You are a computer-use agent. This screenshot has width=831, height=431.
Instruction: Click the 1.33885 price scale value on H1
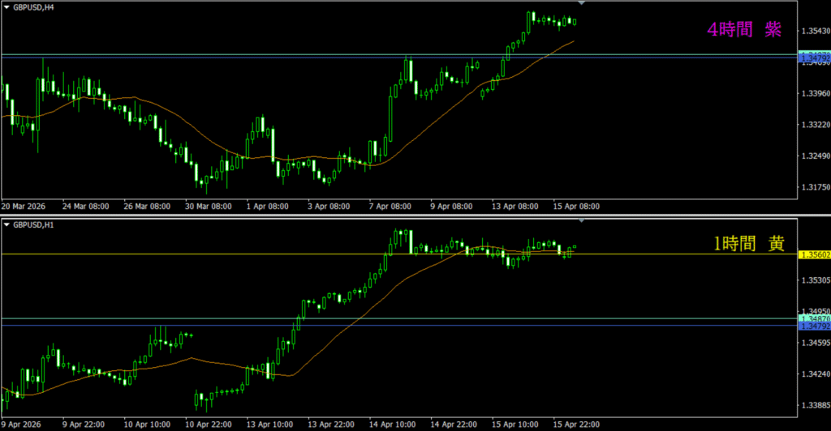pos(814,405)
